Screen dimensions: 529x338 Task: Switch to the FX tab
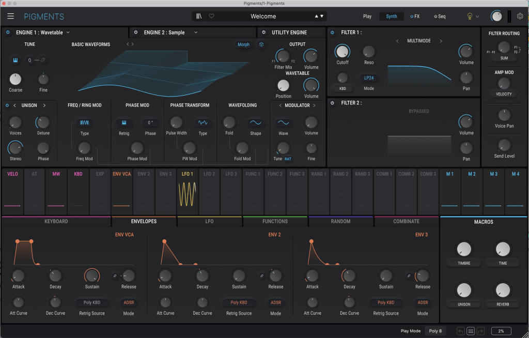(x=415, y=17)
